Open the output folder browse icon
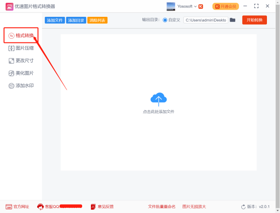Screen dimensions: 280x213 click(232, 20)
